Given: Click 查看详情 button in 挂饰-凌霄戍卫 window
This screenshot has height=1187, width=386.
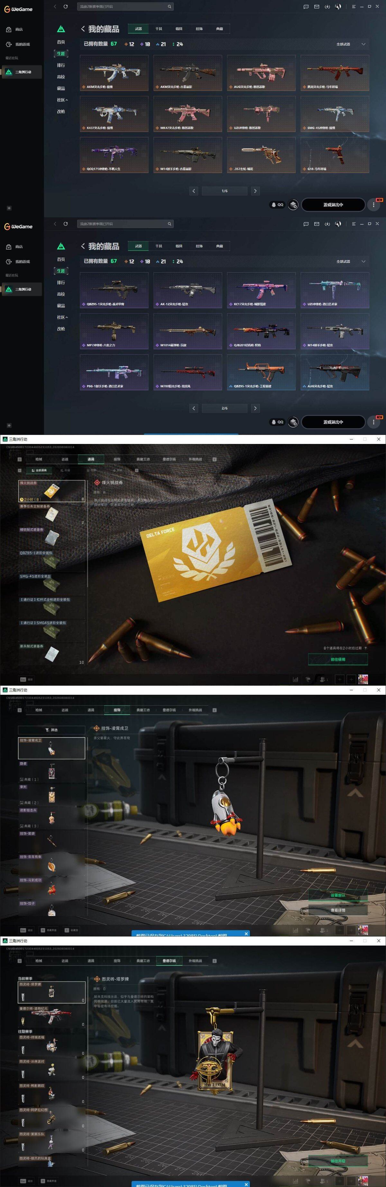Looking at the screenshot, I should tap(338, 910).
